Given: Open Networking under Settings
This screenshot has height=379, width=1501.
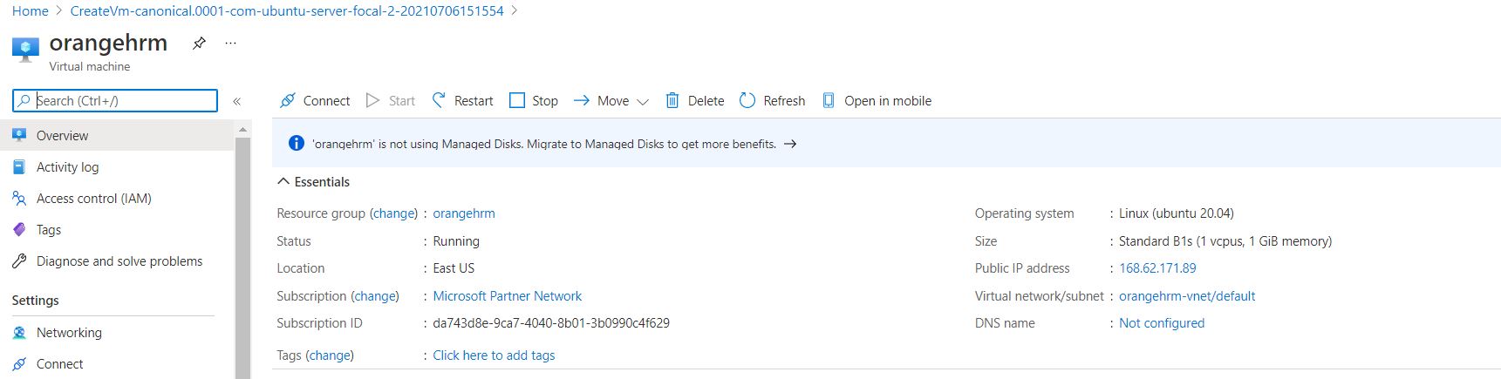Looking at the screenshot, I should 69,333.
